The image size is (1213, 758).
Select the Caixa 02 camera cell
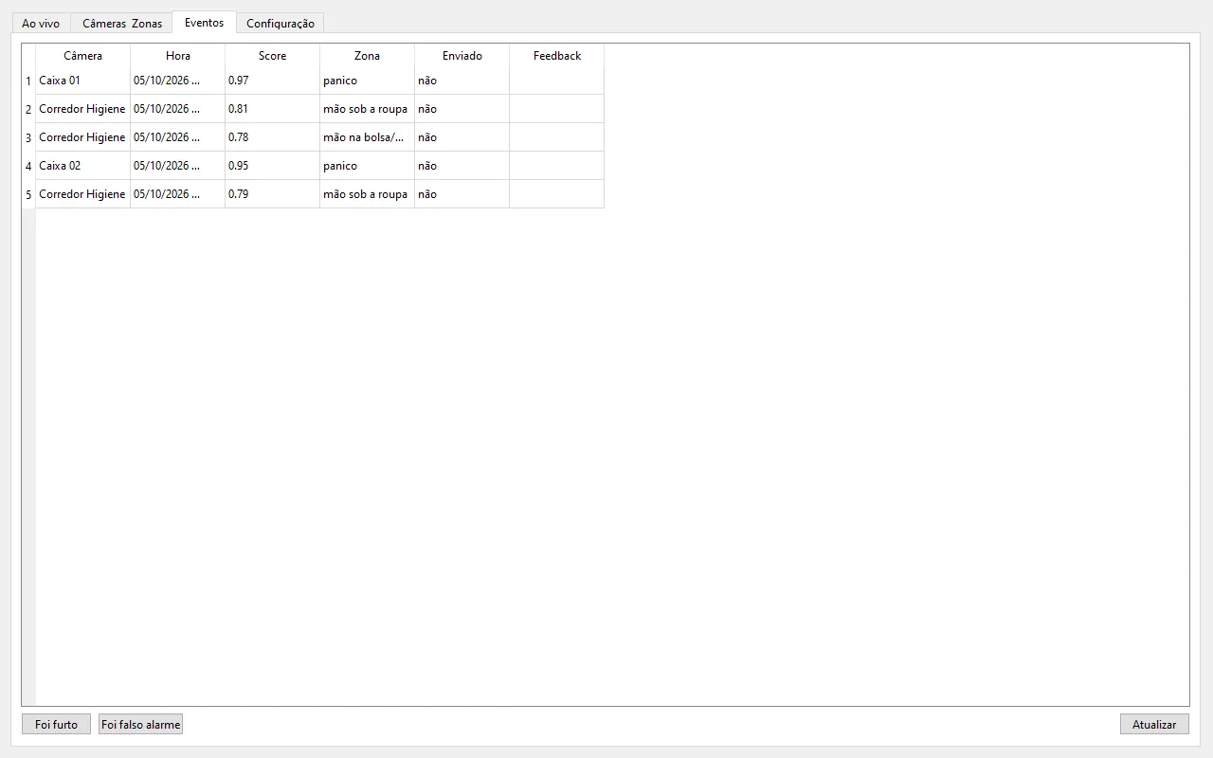click(82, 166)
